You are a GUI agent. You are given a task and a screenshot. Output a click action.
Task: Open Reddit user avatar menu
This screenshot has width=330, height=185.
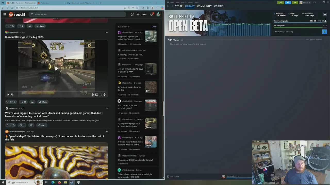point(158,14)
